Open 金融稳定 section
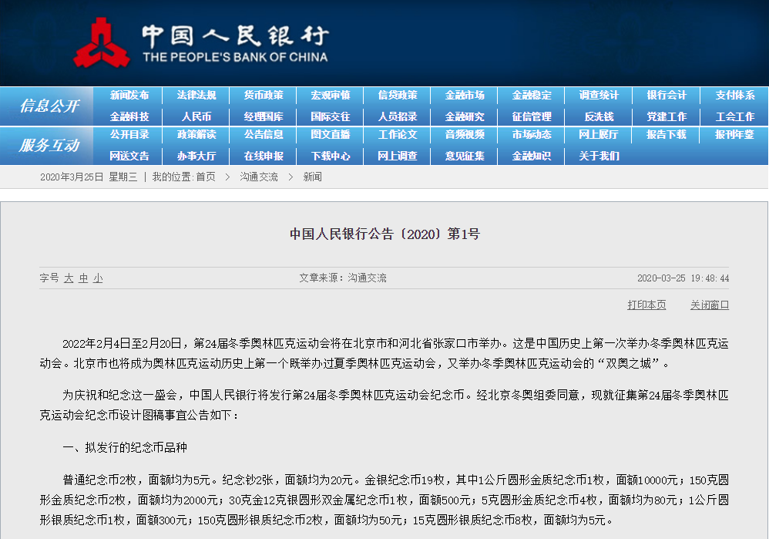The image size is (769, 539). point(532,96)
